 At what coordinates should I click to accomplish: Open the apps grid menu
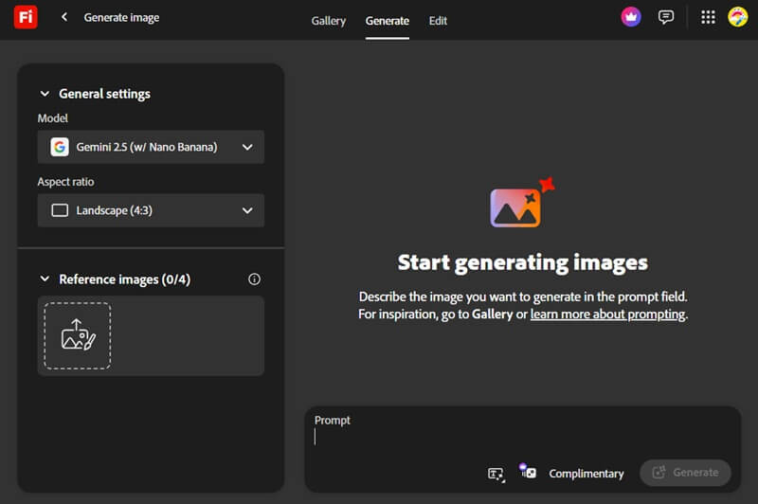click(x=708, y=17)
